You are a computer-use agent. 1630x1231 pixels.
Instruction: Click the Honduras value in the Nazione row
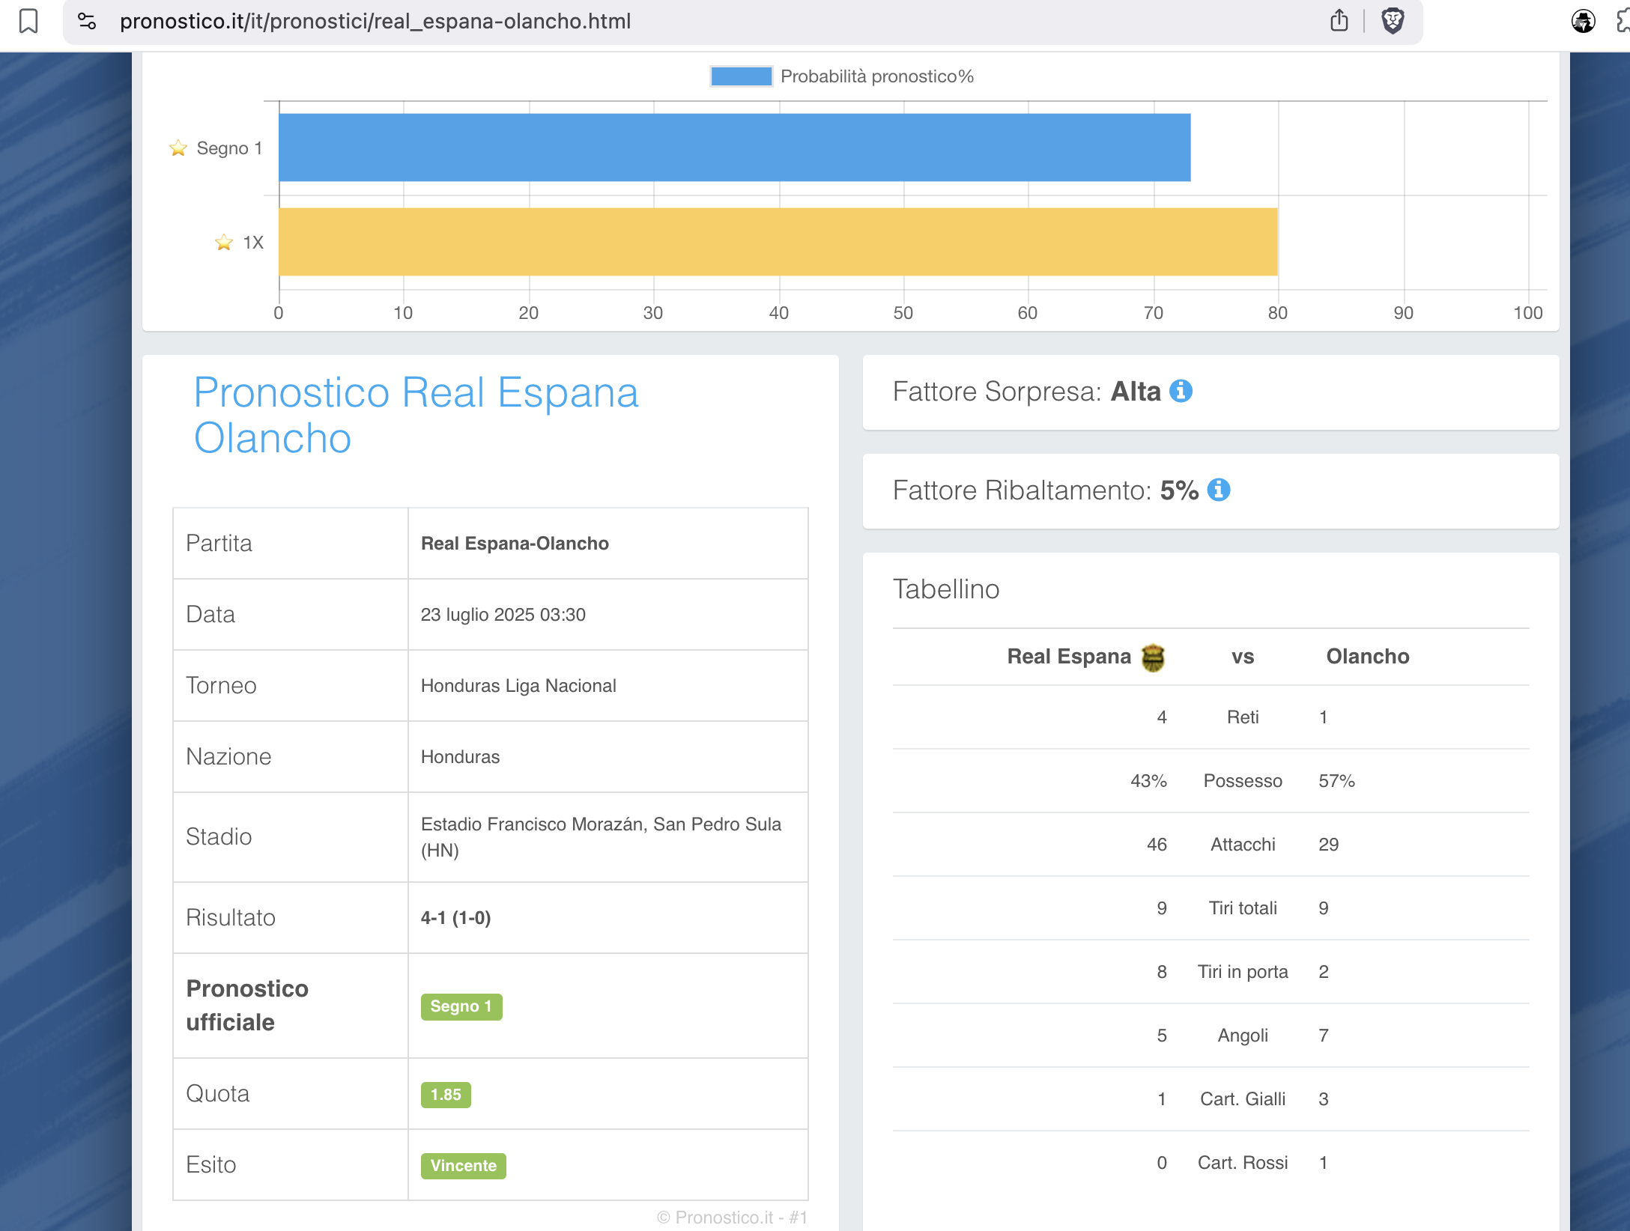pyautogui.click(x=460, y=757)
